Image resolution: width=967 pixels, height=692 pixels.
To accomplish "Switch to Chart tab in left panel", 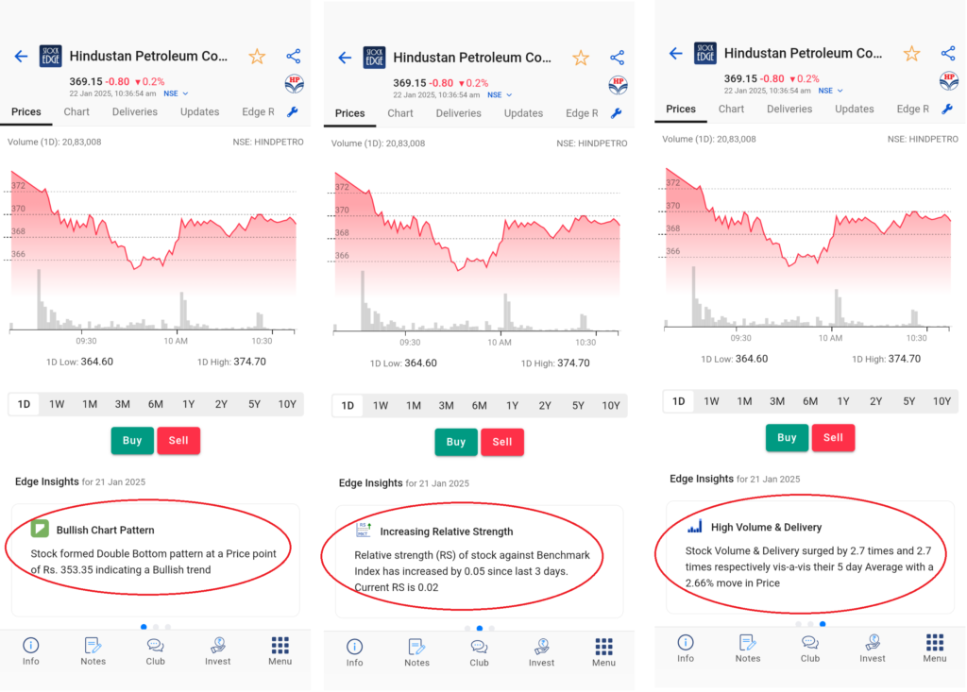I will [76, 111].
